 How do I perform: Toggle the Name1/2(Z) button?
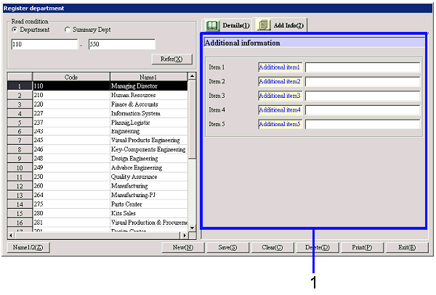tap(28, 247)
